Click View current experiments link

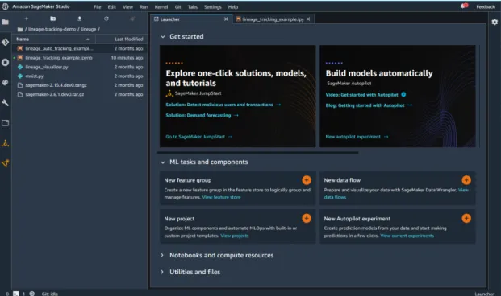(x=407, y=236)
